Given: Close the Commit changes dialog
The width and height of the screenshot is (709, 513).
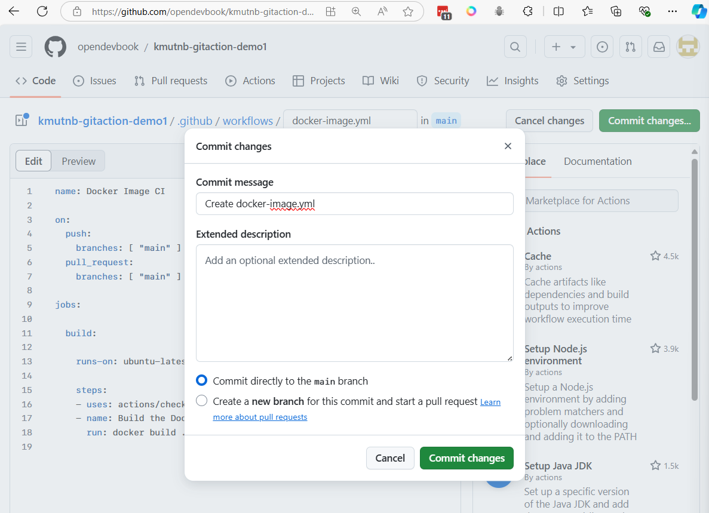Looking at the screenshot, I should pos(508,146).
